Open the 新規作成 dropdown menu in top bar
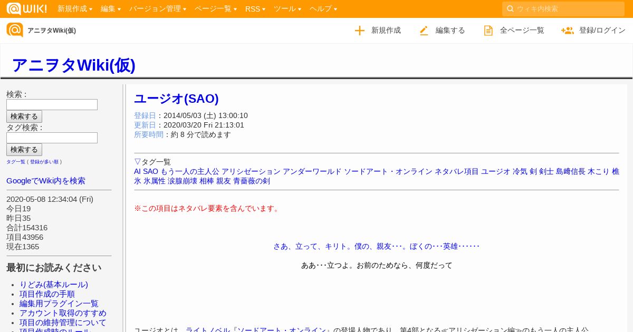Screen dimensions: 633x332 [75, 9]
